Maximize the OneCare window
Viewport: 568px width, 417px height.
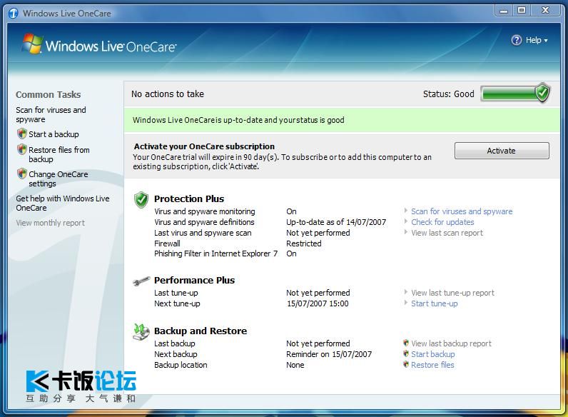522,11
